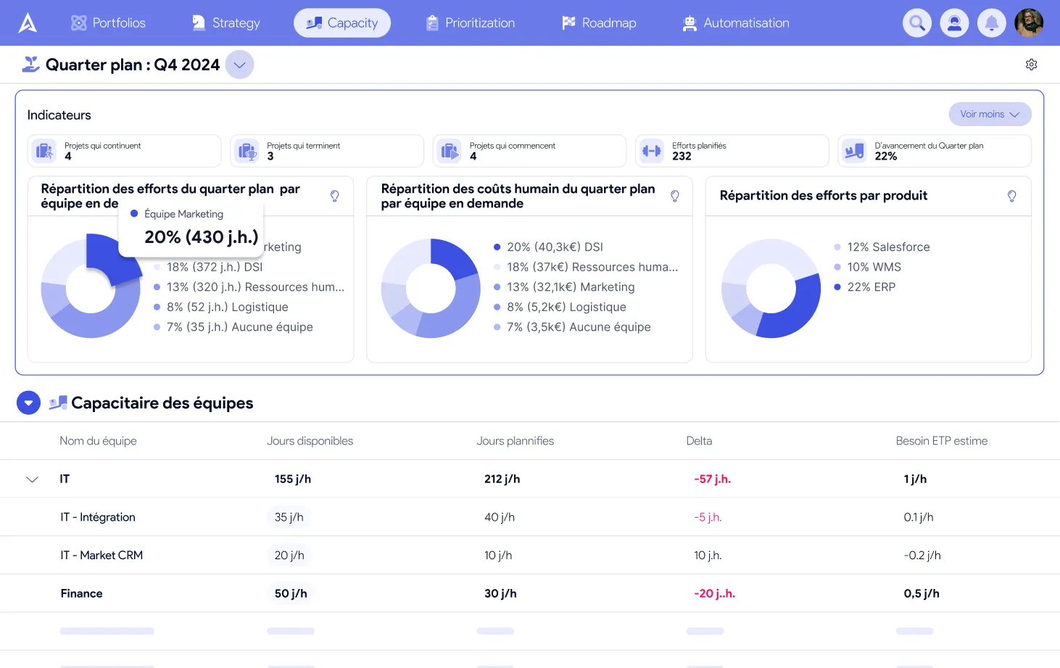Click the Efforts planifiés indicator card
Viewport: 1060px width, 668px height.
pos(732,151)
